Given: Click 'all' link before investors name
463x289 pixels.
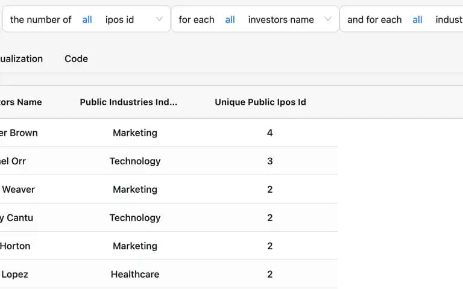Looking at the screenshot, I should click(230, 20).
